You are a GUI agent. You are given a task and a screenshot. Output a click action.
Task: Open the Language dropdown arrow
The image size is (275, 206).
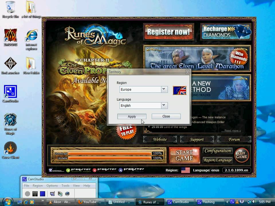click(164, 106)
